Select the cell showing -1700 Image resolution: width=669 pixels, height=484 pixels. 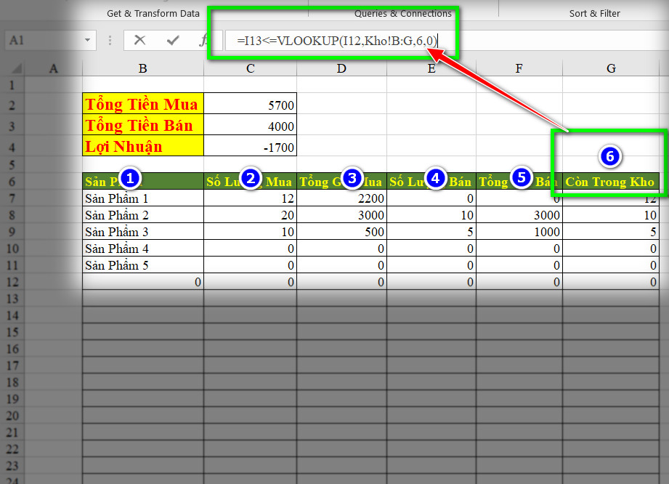251,146
